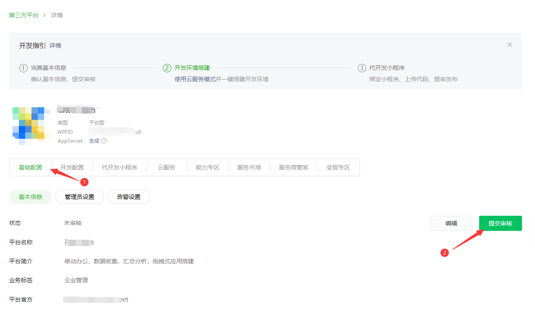Viewport: 535px width, 315px height.
Task: Click the AppSecret help question-mark icon
Action: pos(104,141)
